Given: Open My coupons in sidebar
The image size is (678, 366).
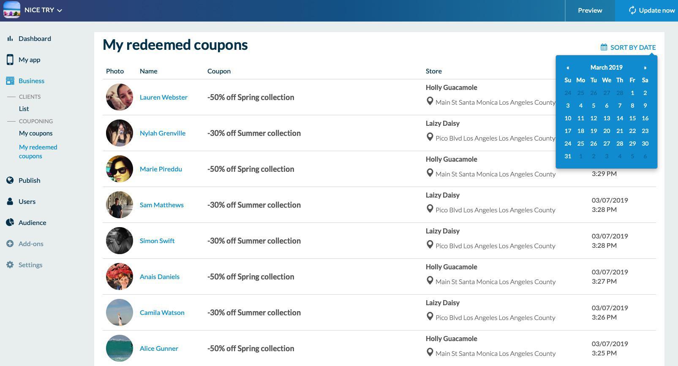Looking at the screenshot, I should [35, 133].
